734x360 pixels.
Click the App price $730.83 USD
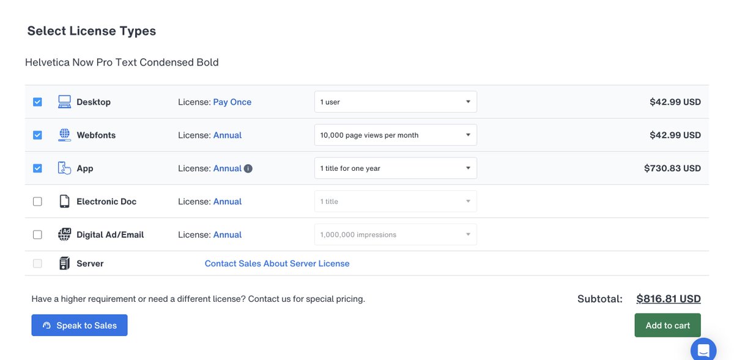click(672, 168)
